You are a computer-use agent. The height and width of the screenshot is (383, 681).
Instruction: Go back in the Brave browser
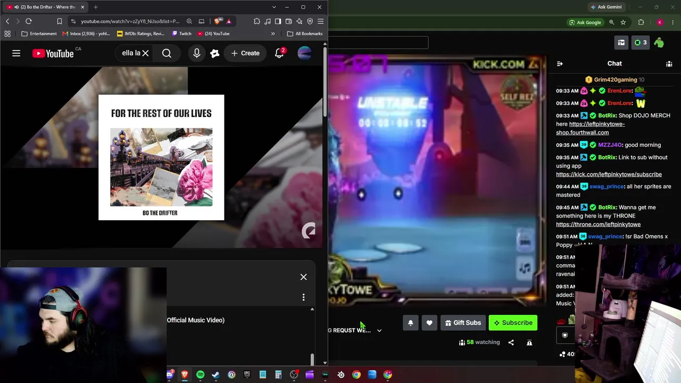point(7,21)
